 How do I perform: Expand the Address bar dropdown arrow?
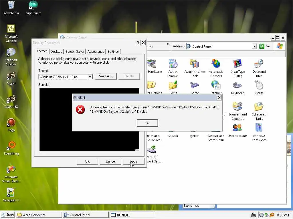tap(254, 46)
